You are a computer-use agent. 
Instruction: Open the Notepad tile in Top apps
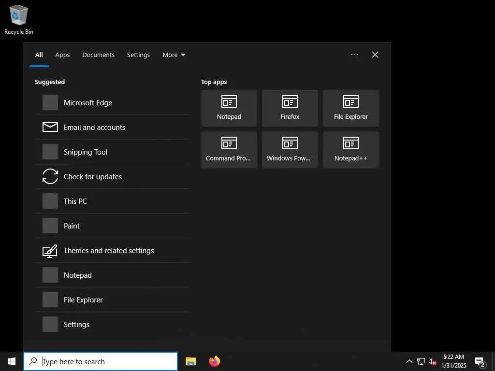[x=229, y=108]
